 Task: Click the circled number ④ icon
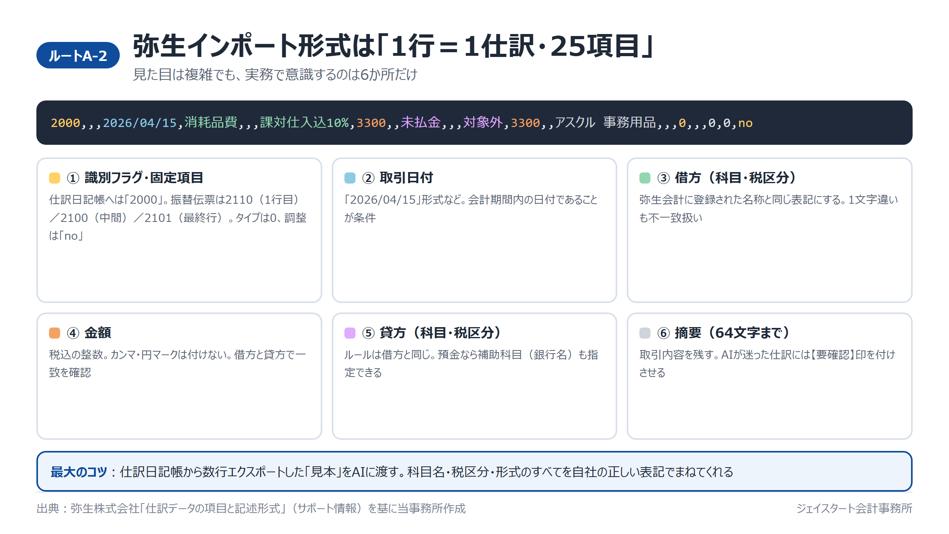pyautogui.click(x=73, y=333)
